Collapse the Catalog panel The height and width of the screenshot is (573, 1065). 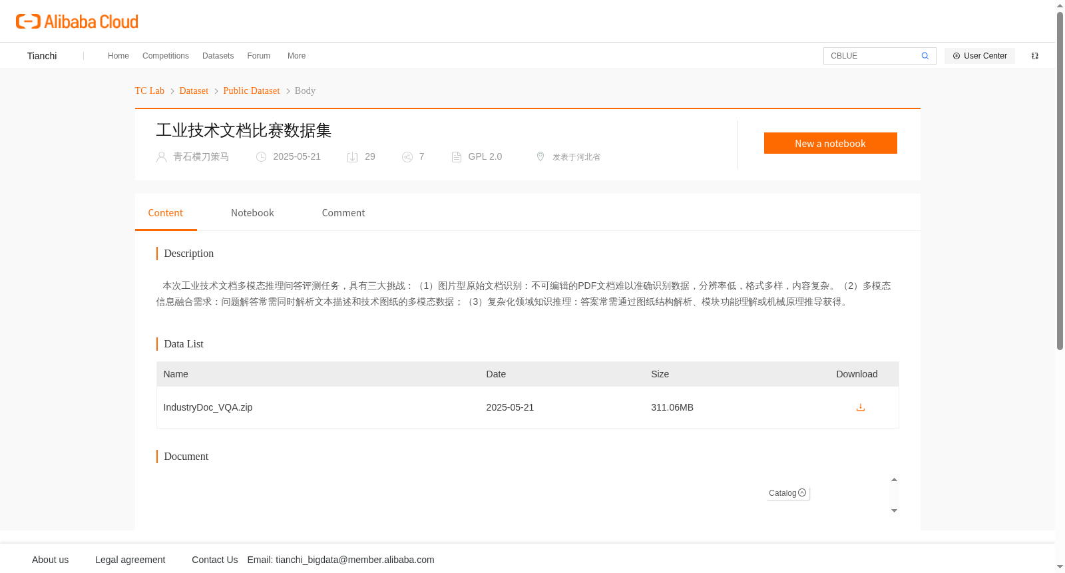pos(788,493)
